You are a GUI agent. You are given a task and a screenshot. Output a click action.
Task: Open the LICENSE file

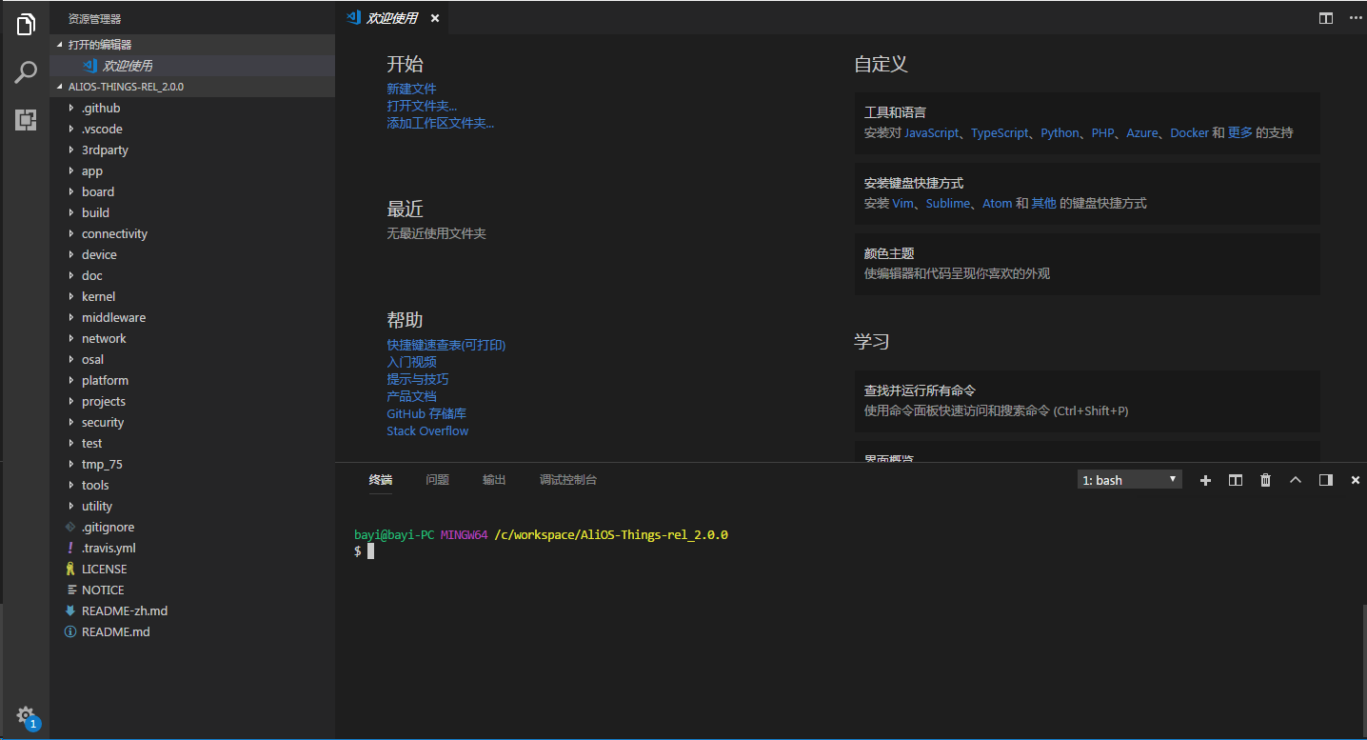(x=192, y=569)
